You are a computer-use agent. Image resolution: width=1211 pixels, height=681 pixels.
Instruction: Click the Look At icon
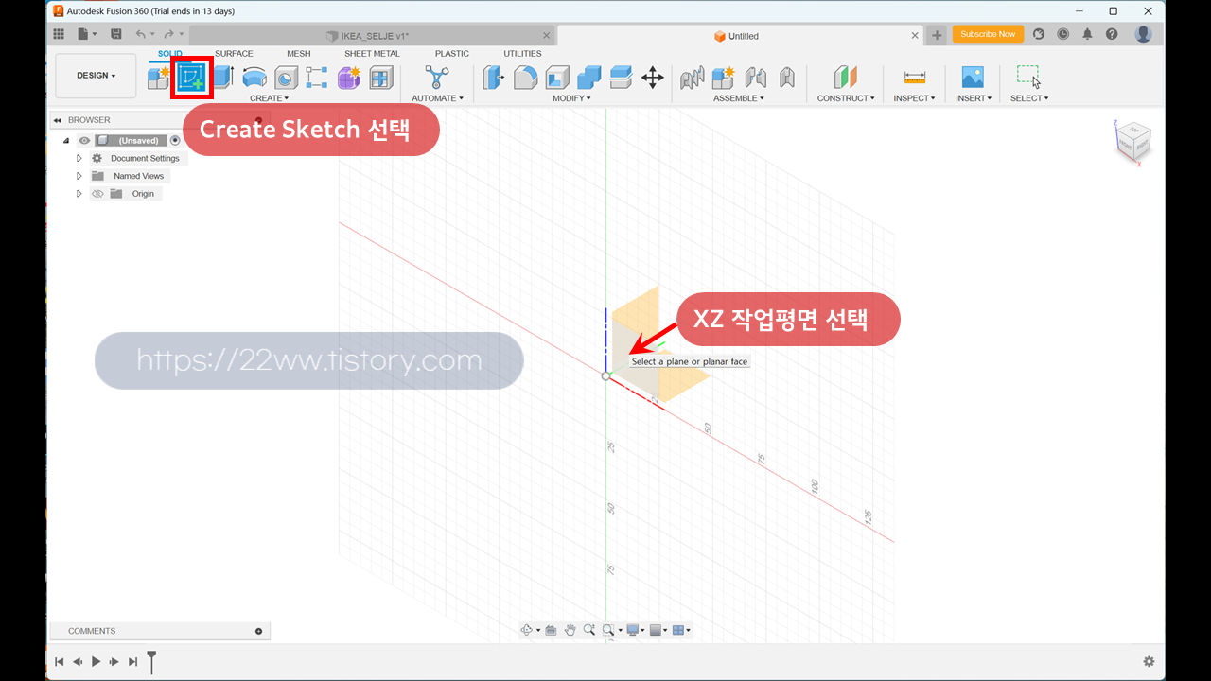tap(551, 630)
